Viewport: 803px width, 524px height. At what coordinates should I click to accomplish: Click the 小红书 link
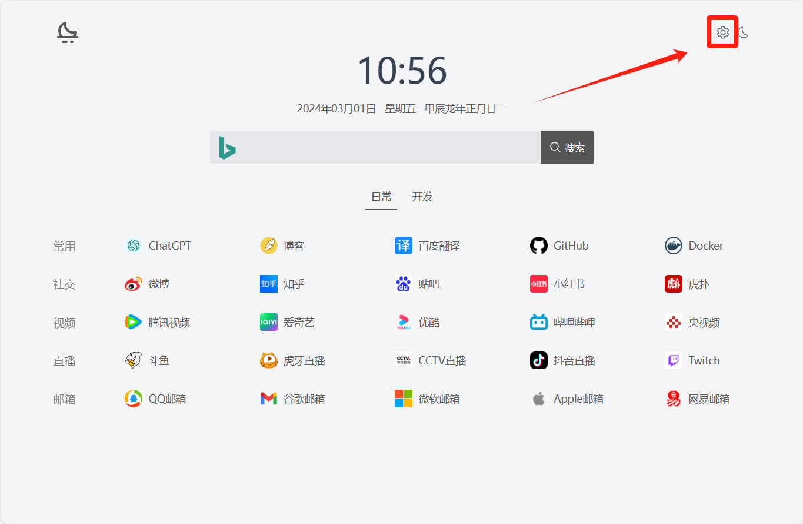[568, 284]
